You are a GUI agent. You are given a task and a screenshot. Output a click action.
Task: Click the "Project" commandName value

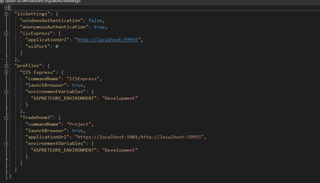tap(79, 124)
